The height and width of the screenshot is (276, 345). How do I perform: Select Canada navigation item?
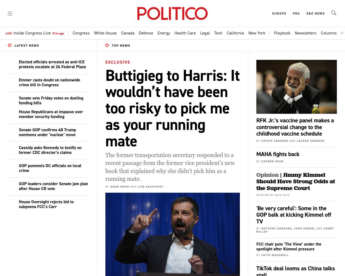click(127, 33)
